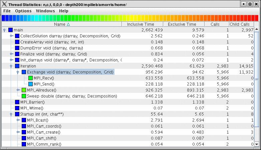Expand the MPI_Cart_create() node
Viewport: 261px width, 150px height.
tap(18, 132)
